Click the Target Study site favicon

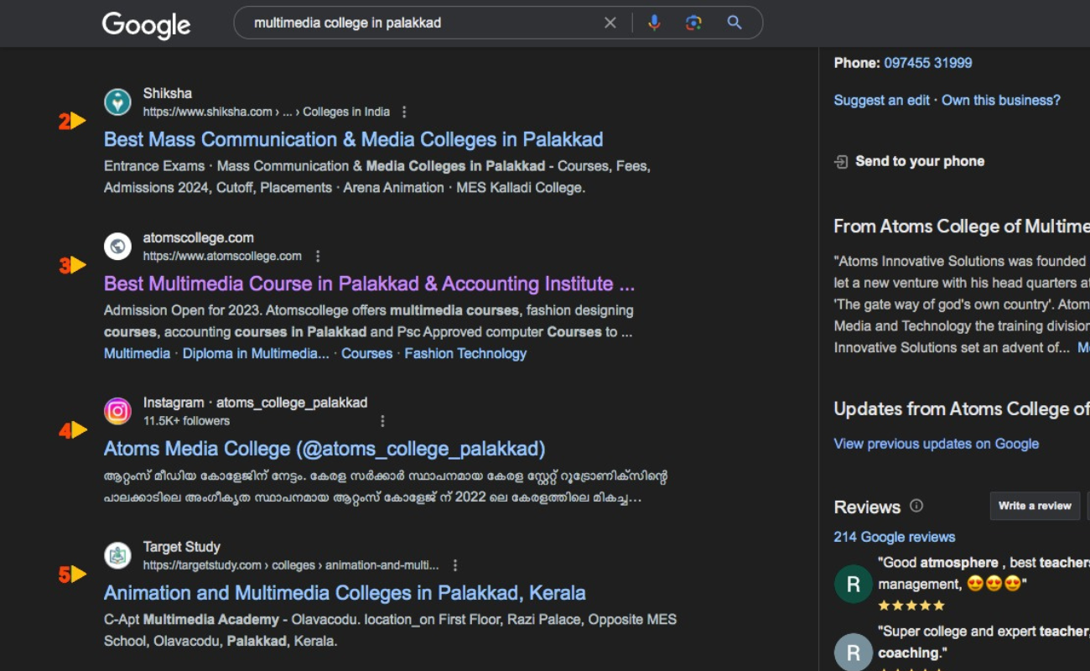[x=117, y=555]
